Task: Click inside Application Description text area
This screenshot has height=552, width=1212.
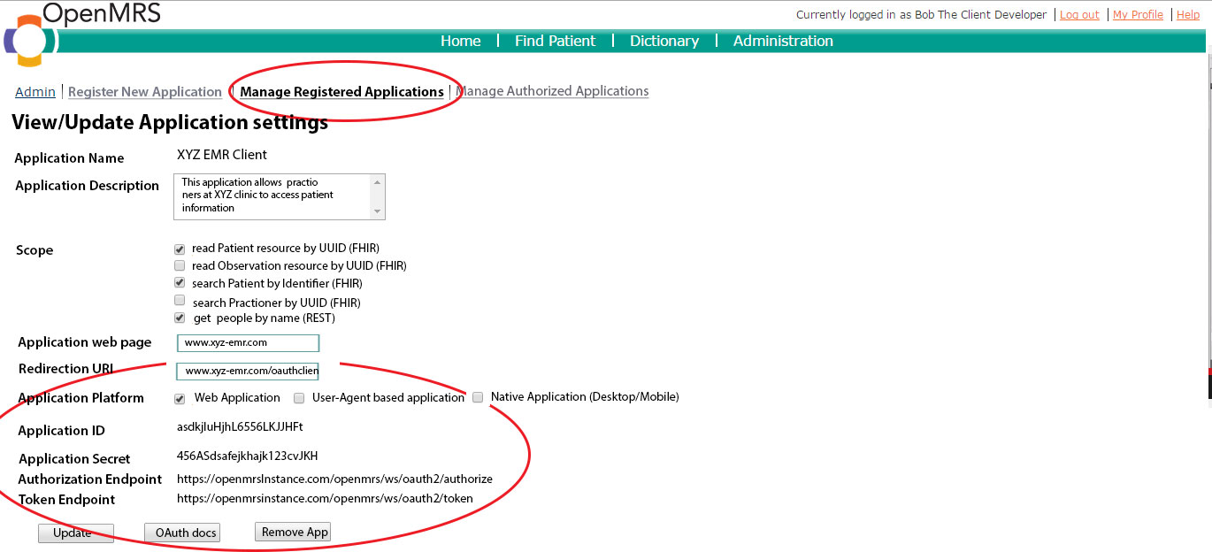Action: point(272,196)
